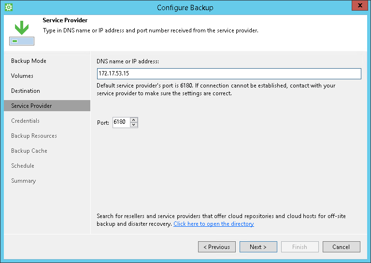Viewport: 371px width, 263px height.
Task: Decrease the port number with down arrow
Action: click(134, 125)
